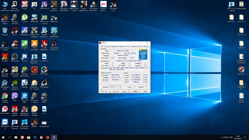Screen dimensions: 249x140
Task: Open the TeamSpeak 3 Client shortcut
Action: [5, 85]
